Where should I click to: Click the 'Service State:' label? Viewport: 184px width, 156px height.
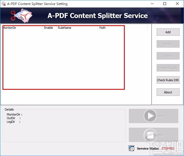(148, 149)
